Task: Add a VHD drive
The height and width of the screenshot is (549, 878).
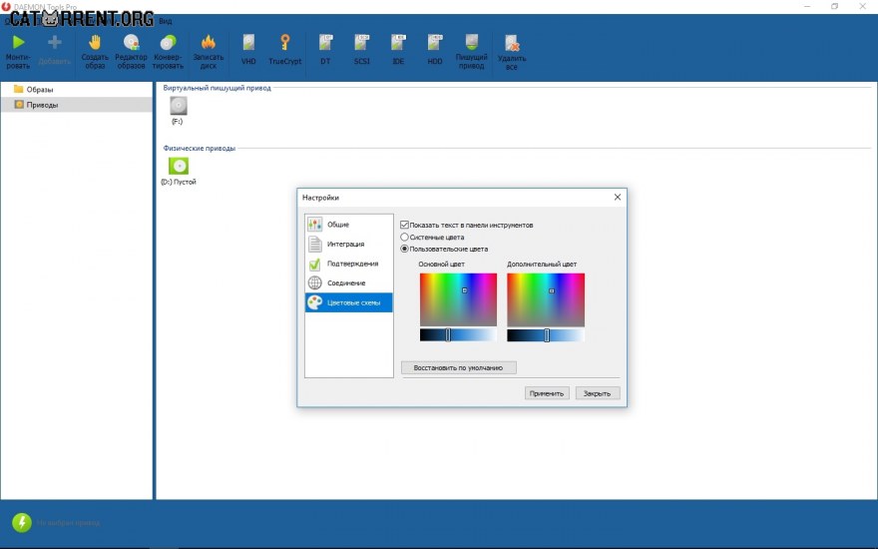Action: (248, 50)
